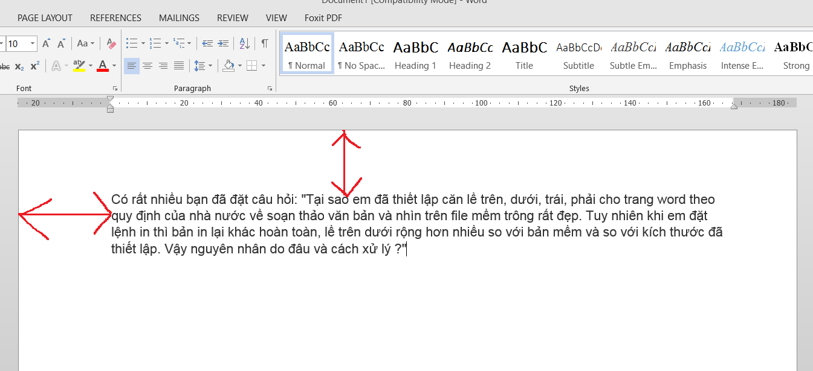Screen dimensions: 813x371
Task: Expand the Line Spacing dropdown arrow
Action: pos(210,66)
